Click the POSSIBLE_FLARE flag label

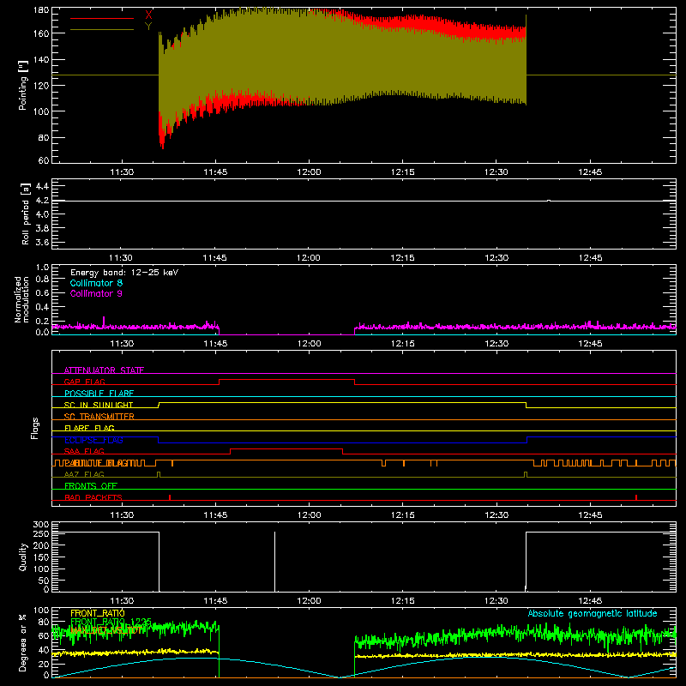99,394
